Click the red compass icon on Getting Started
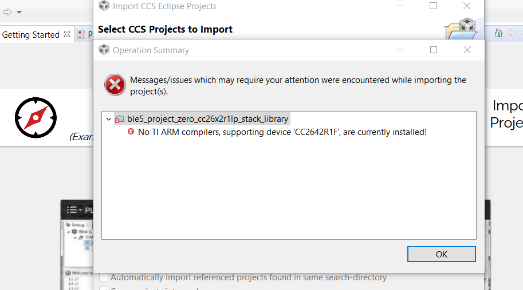 pyautogui.click(x=36, y=118)
